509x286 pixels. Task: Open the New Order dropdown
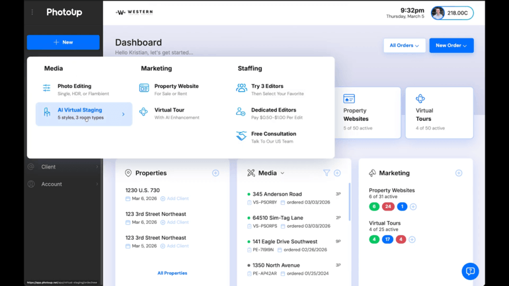(451, 46)
